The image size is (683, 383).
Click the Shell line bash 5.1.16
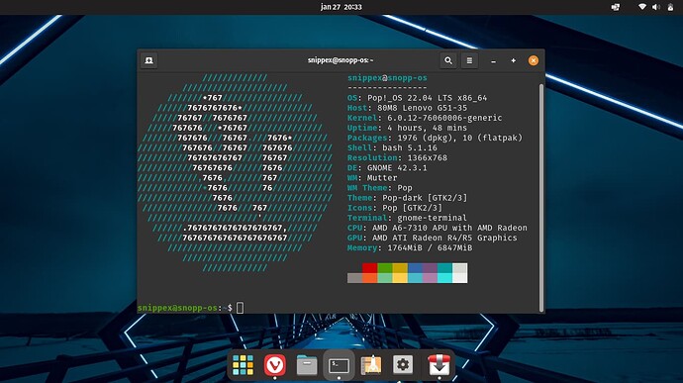[x=392, y=148]
